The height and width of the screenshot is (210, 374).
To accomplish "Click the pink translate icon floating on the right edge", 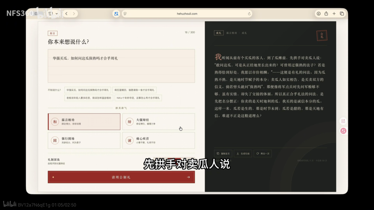I will pos(343,131).
